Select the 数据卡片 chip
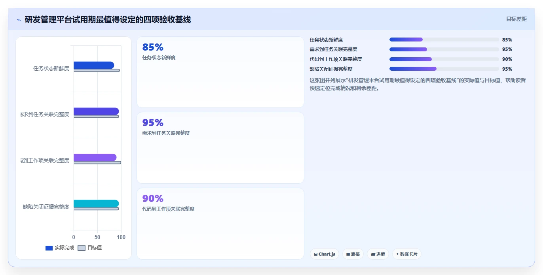Viewport: 543px width, 275px height. pos(407,254)
